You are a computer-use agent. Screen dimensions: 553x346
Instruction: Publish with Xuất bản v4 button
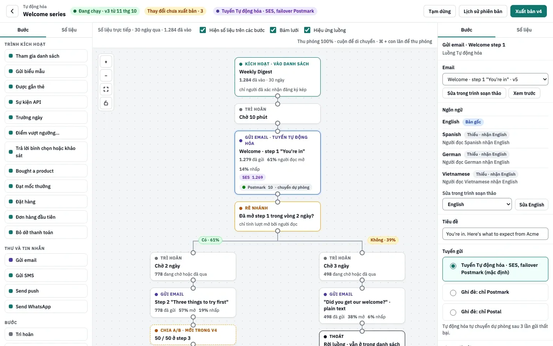coord(528,11)
